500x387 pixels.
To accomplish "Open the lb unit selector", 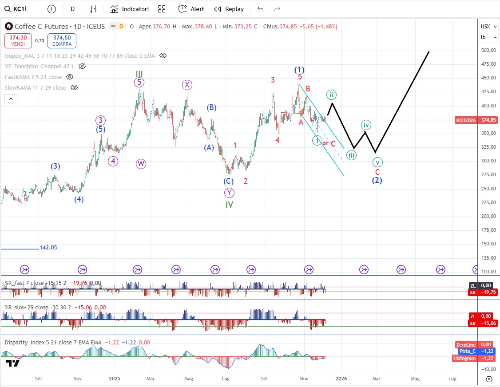I will [483, 37].
